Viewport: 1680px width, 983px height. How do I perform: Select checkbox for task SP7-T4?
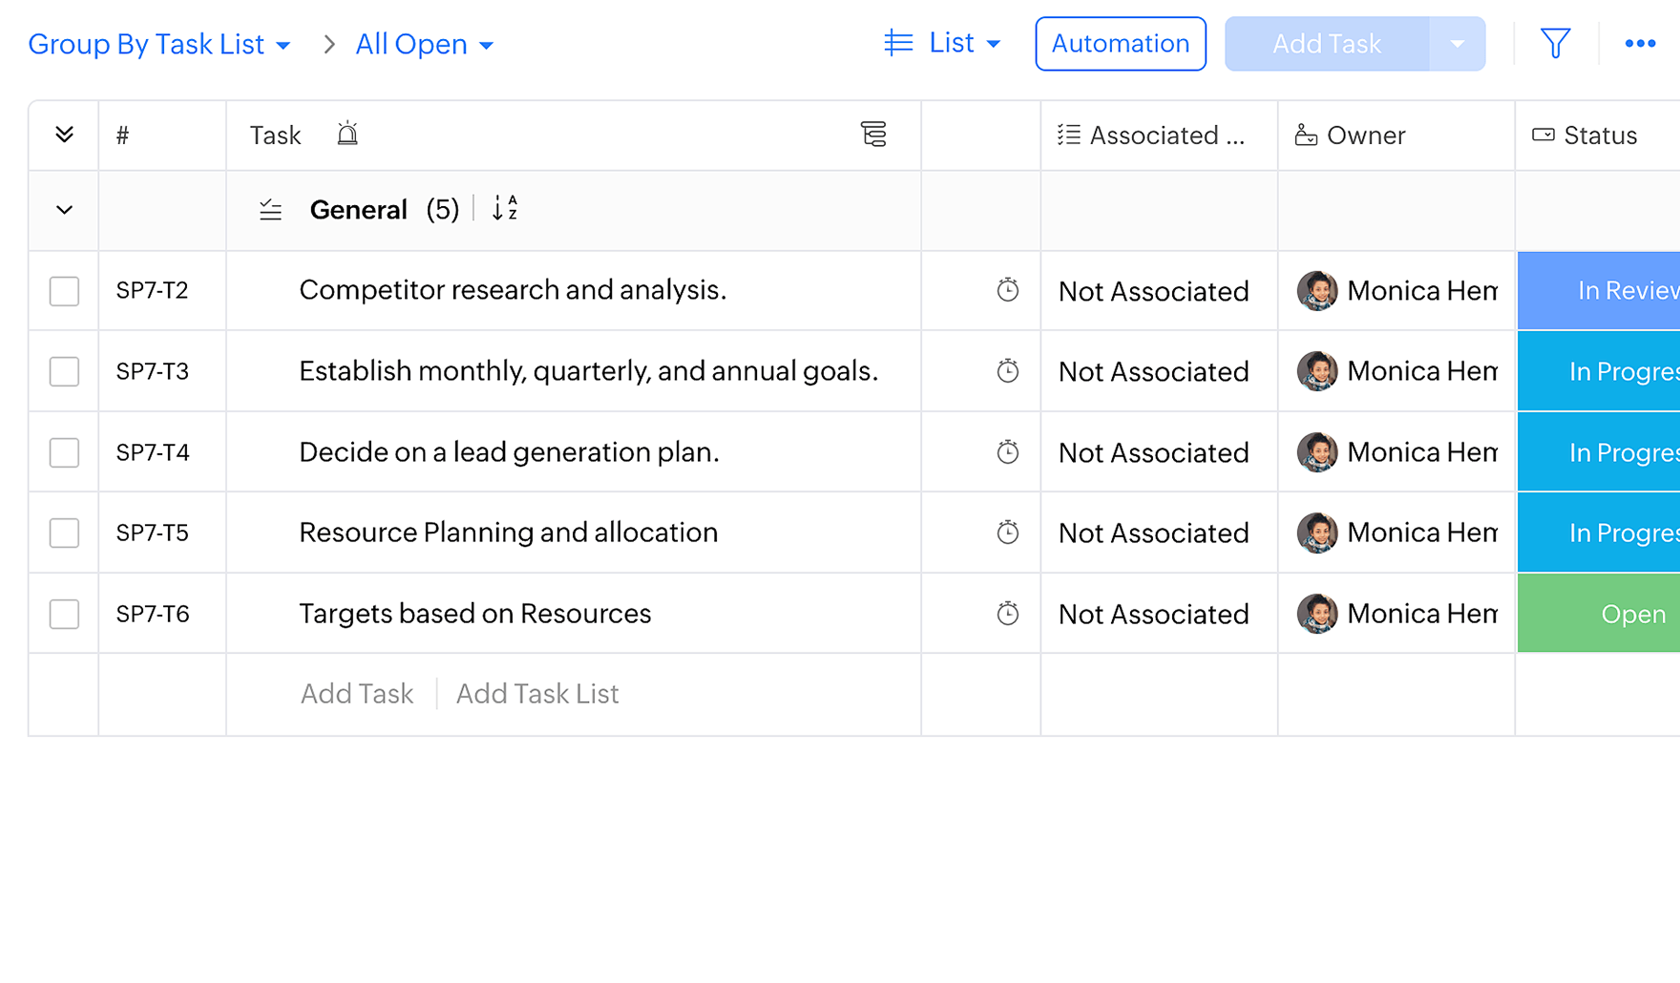[64, 452]
